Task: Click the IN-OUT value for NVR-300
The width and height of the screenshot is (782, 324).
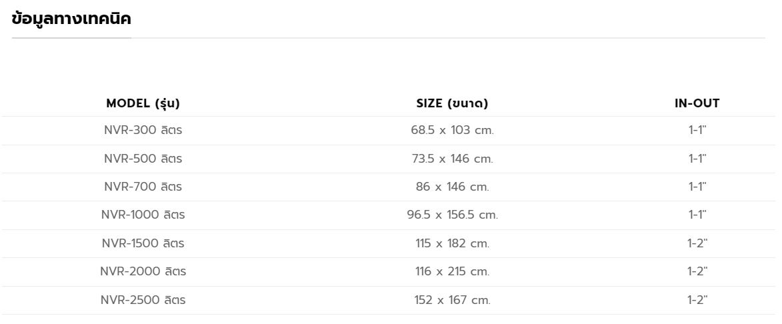Action: [697, 131]
